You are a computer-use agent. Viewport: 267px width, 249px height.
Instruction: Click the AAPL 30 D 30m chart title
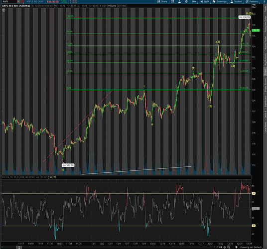(16, 6)
